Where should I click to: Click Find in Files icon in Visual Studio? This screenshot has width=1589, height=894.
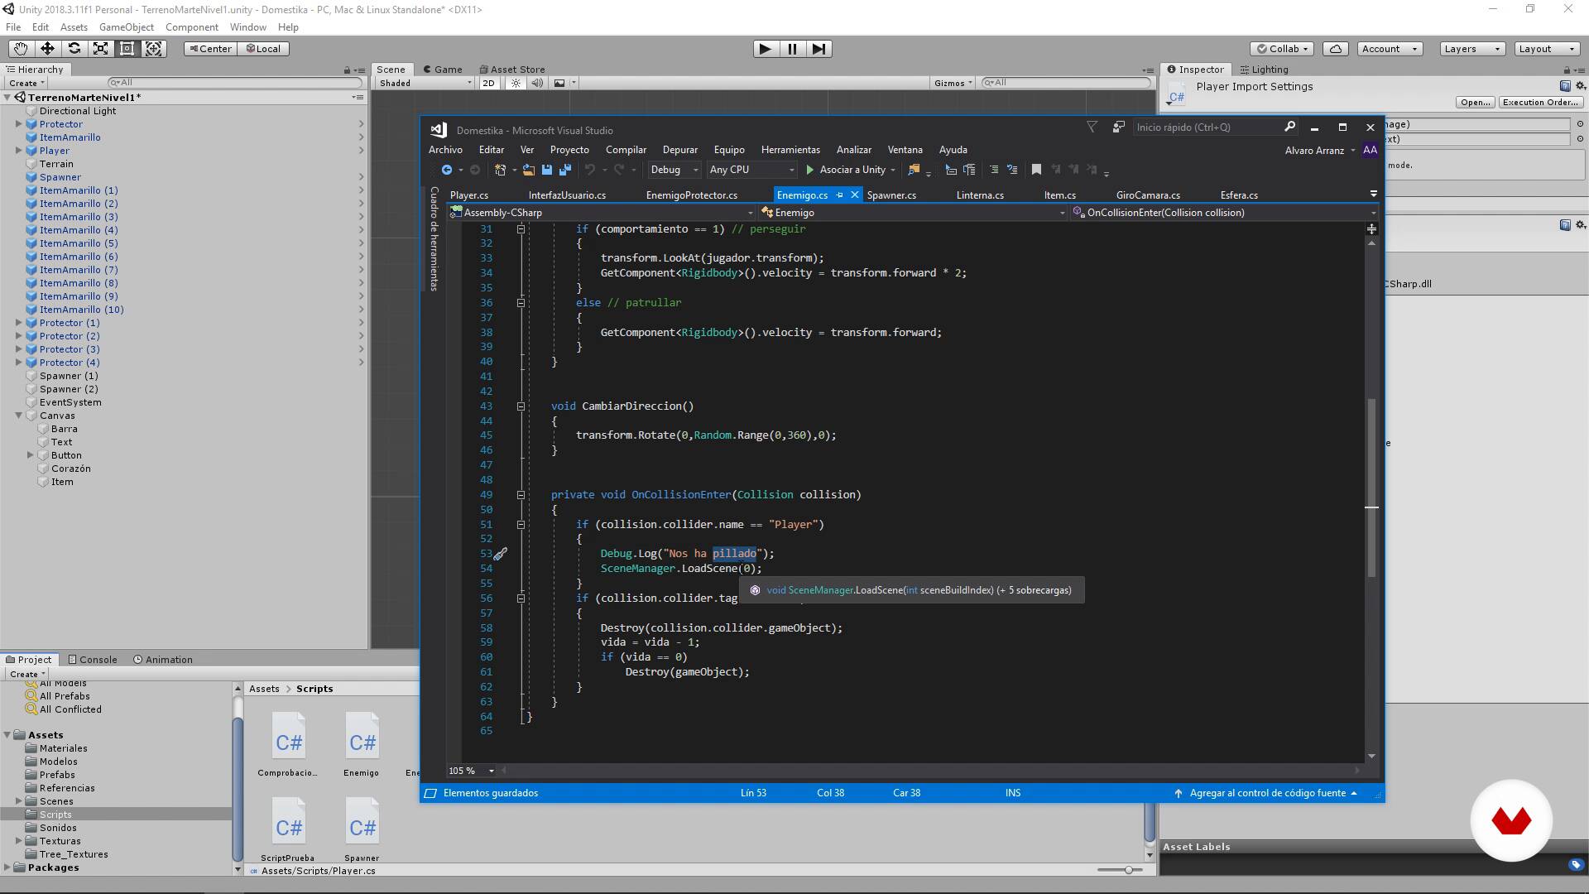coord(914,170)
